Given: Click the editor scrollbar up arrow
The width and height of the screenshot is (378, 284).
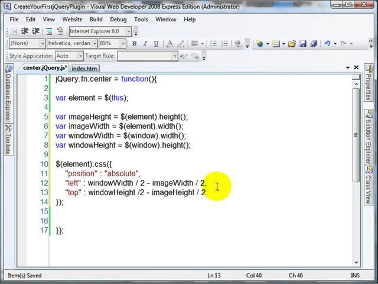Looking at the screenshot, I should [x=356, y=84].
